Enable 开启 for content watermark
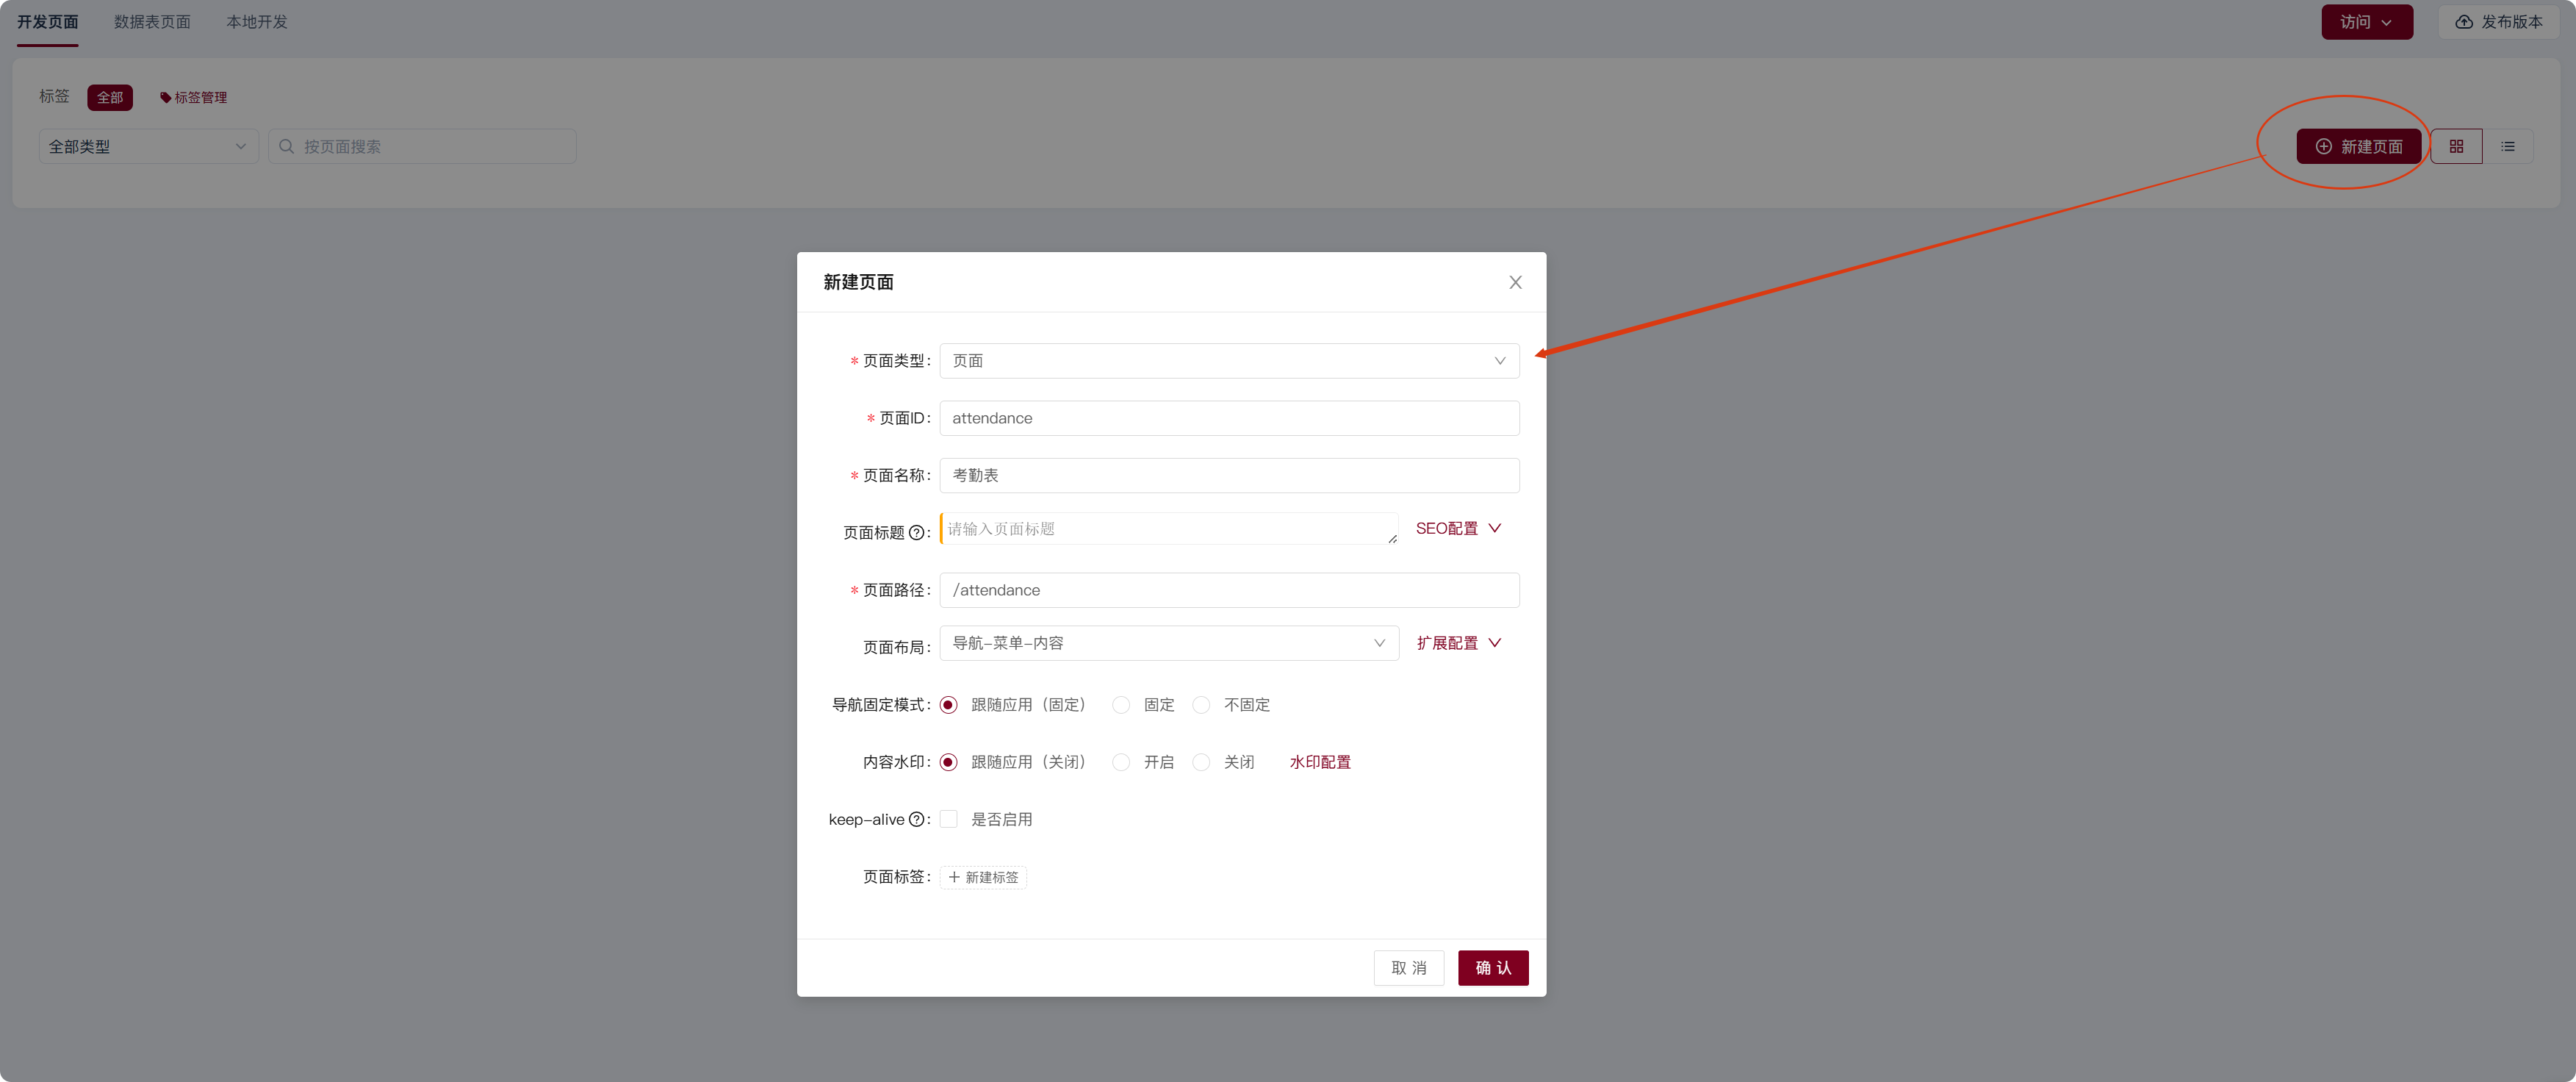This screenshot has height=1082, width=2576. click(1121, 762)
